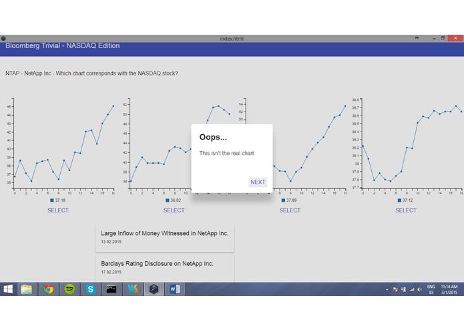Viewport: 464px width, 330px height.
Task: Open the volume control tray icon
Action: tap(420, 289)
